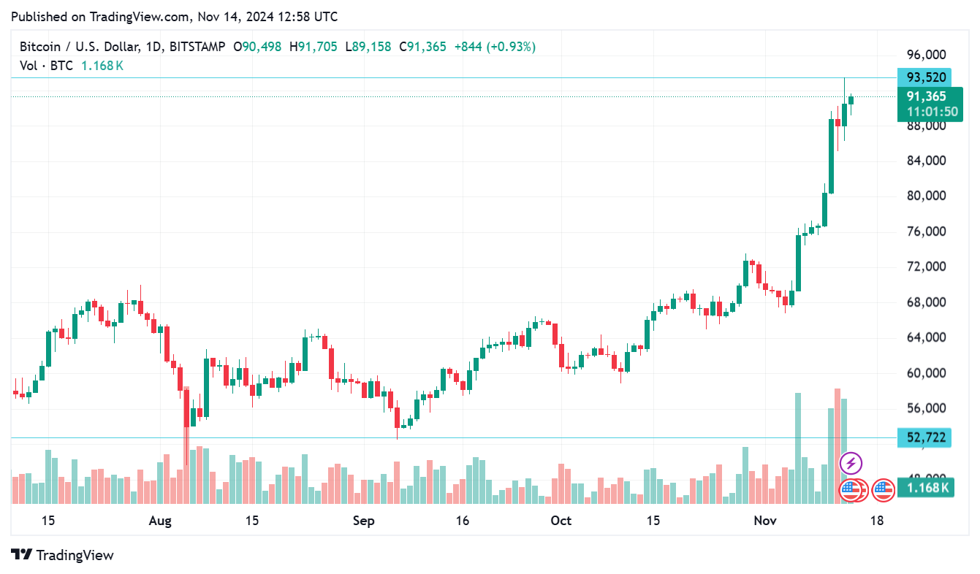Click the +844 (+0.93%) change value in legend

495,47
